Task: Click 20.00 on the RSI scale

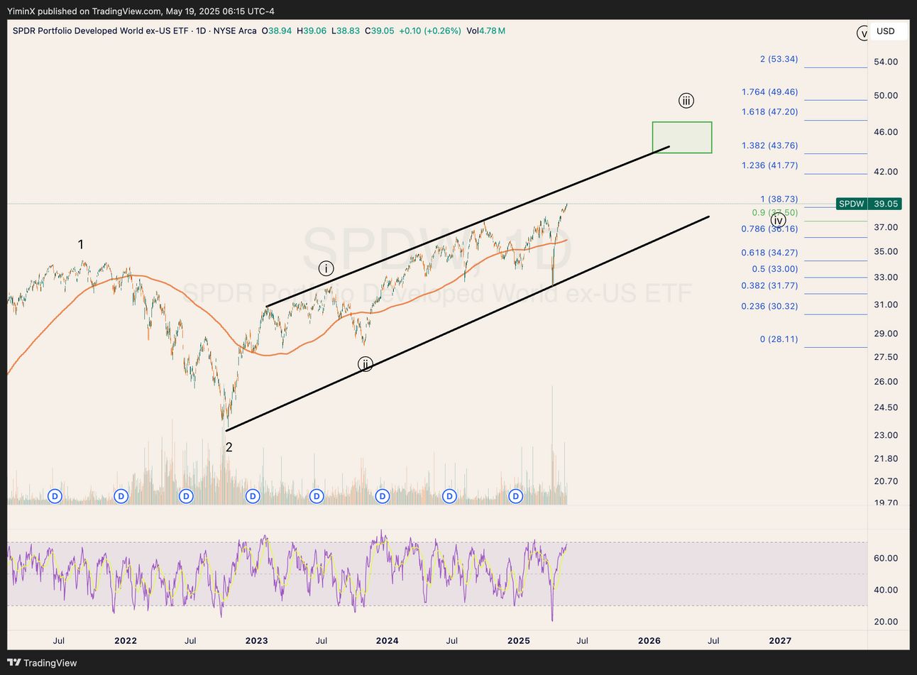Action: pyautogui.click(x=886, y=622)
